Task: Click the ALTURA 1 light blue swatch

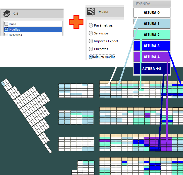Action: click(x=152, y=24)
